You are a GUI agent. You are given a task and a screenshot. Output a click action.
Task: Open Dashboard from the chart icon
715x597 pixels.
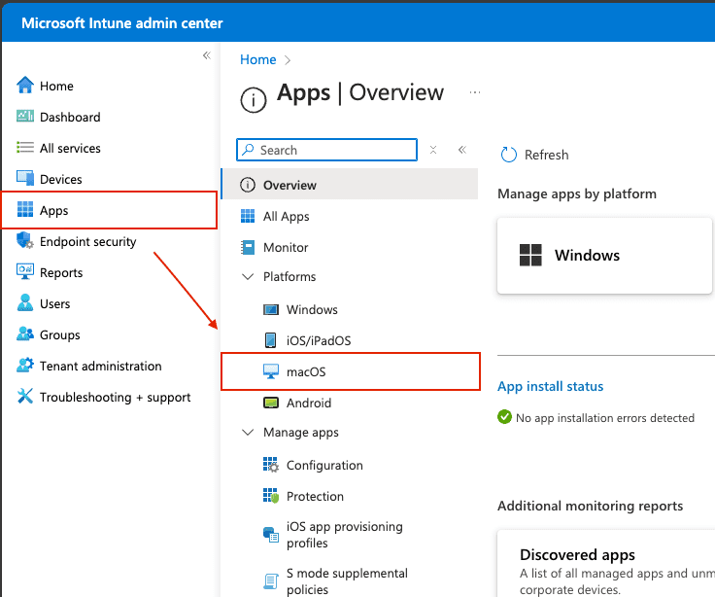coord(25,117)
